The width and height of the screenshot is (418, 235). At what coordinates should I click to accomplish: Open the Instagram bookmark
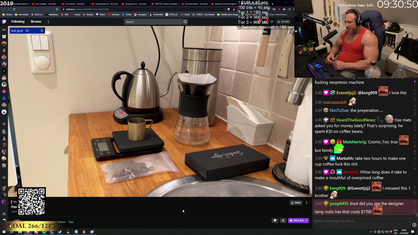coord(141,14)
